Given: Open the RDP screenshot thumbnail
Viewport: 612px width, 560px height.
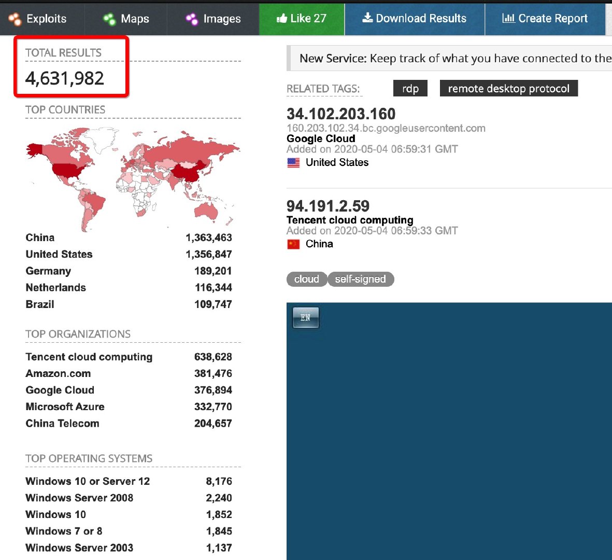Looking at the screenshot, I should pos(449,430).
